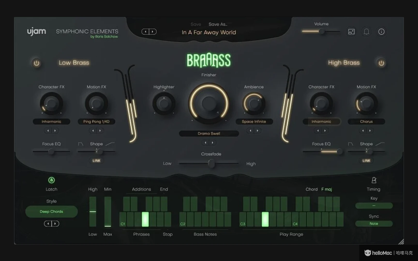
Task: Click the ujam logo
Action: tap(36, 32)
